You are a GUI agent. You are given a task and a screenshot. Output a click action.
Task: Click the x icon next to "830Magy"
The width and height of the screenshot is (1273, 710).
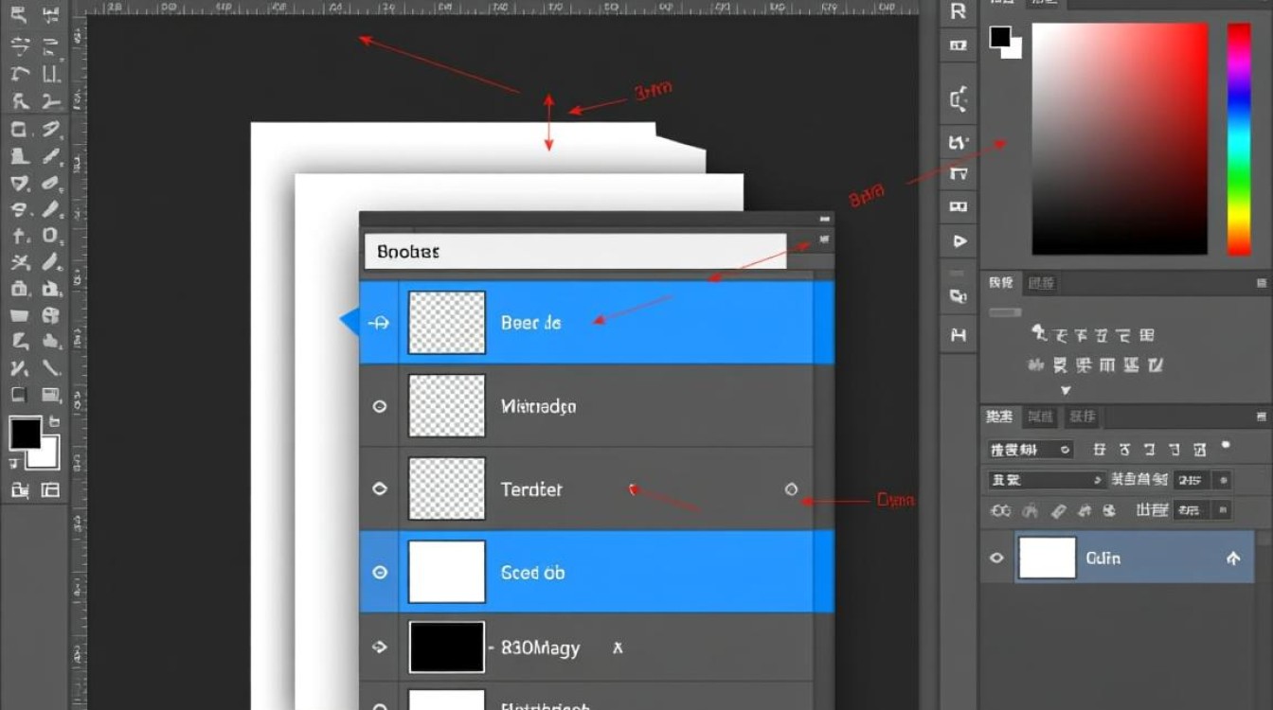[618, 648]
